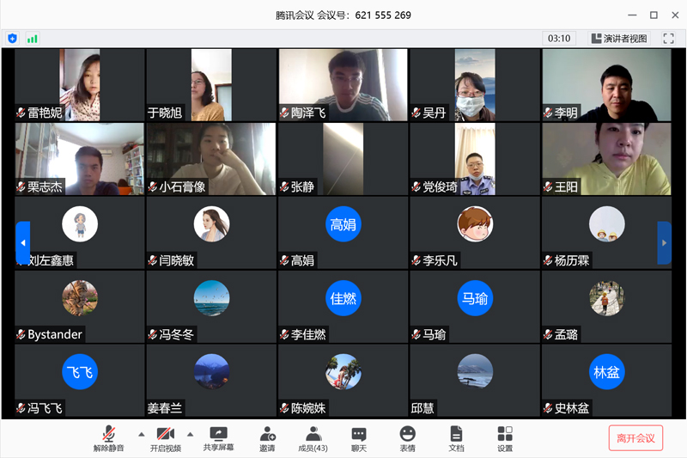Select 陶泽飞's video tile
Viewport: 687px width, 458px height.
343,85
